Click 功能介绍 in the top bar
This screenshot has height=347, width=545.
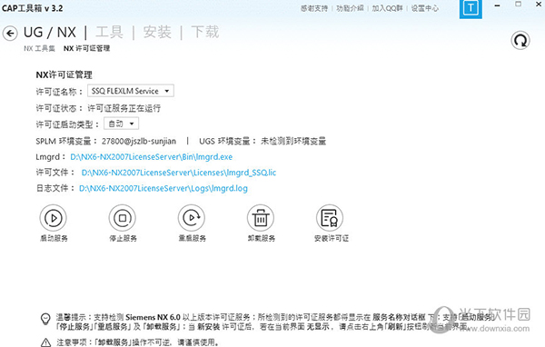[x=350, y=8]
